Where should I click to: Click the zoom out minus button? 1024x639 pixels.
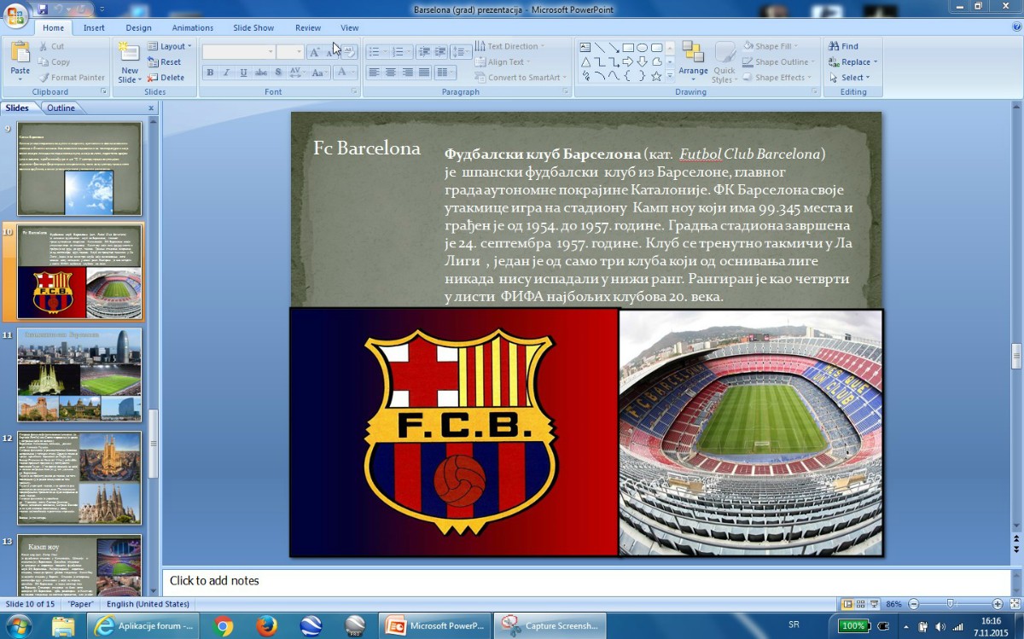pos(913,604)
